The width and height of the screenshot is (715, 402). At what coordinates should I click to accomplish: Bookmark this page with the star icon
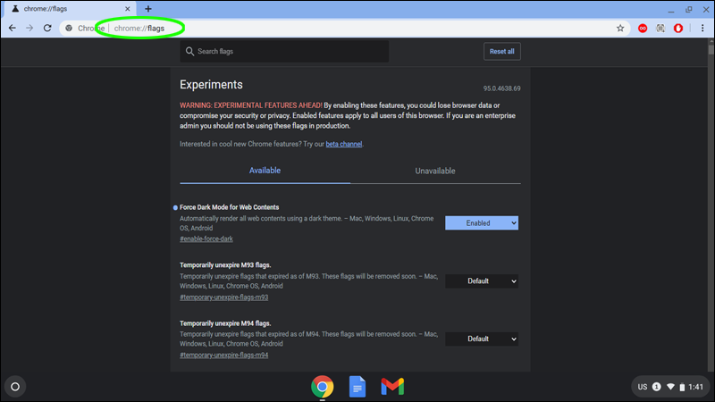click(620, 29)
